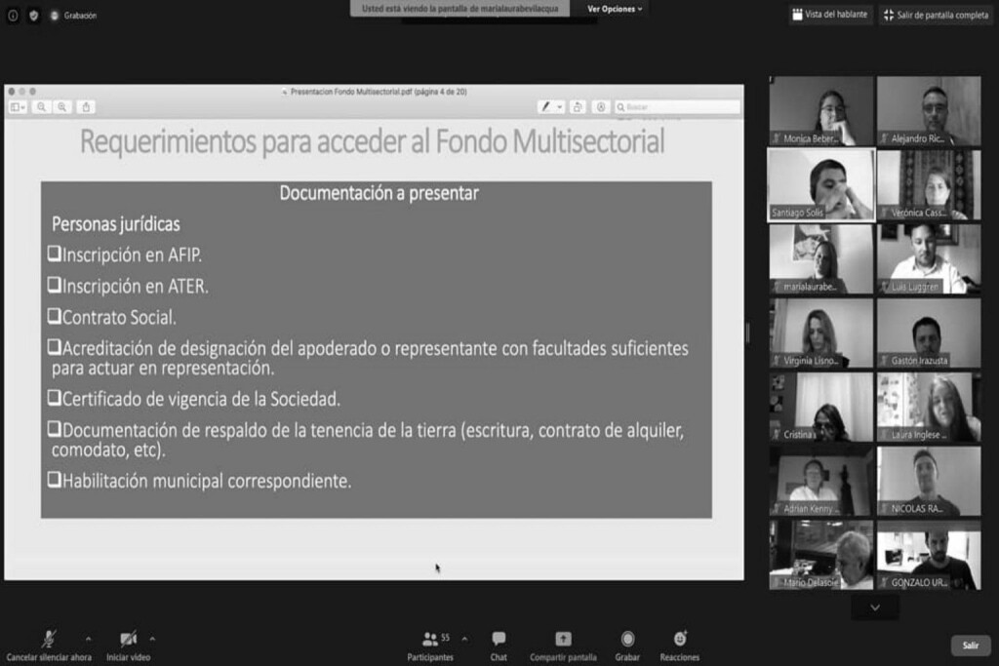Show more participants with down chevron

tap(875, 607)
